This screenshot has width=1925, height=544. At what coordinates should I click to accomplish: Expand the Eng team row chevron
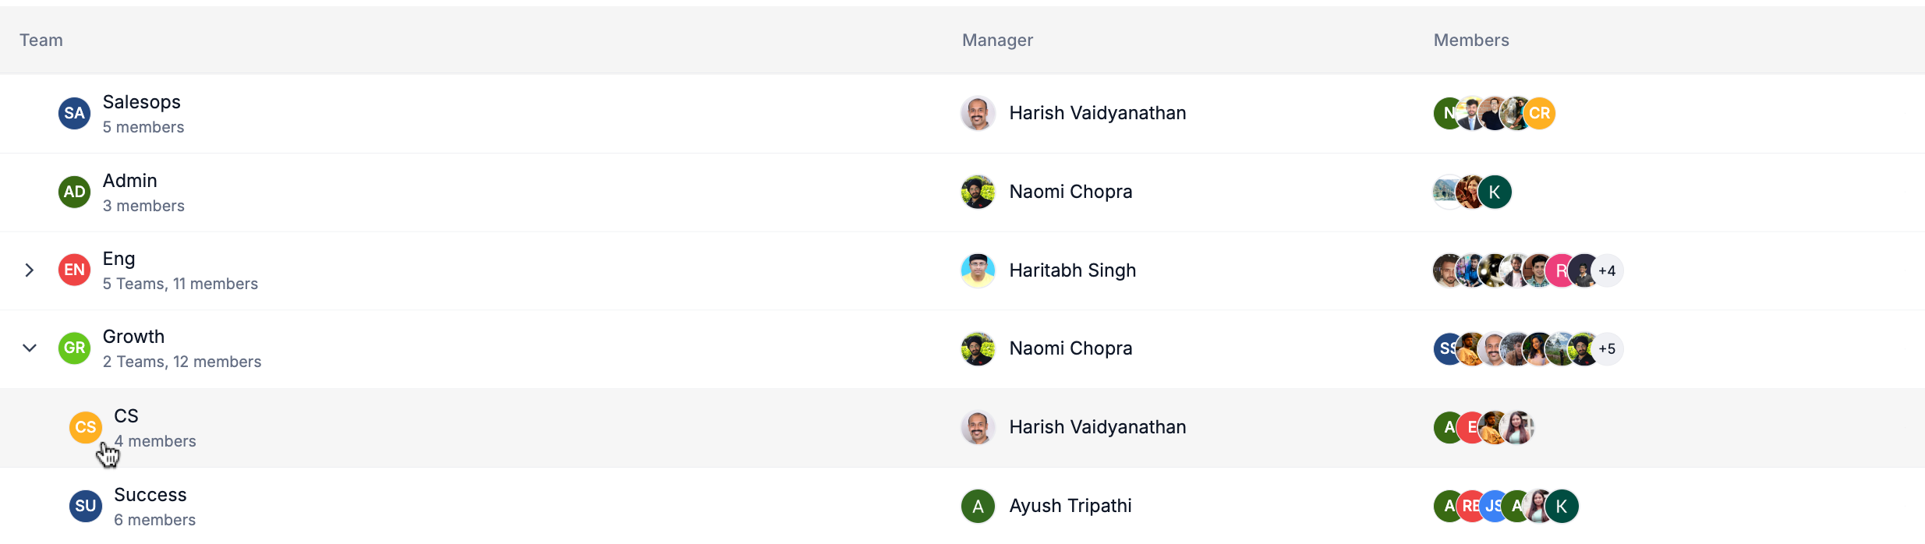[30, 270]
